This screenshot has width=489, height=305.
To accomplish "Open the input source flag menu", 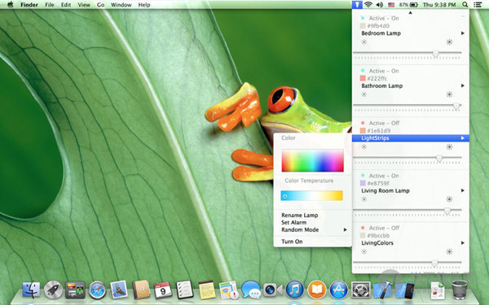I will coord(391,5).
